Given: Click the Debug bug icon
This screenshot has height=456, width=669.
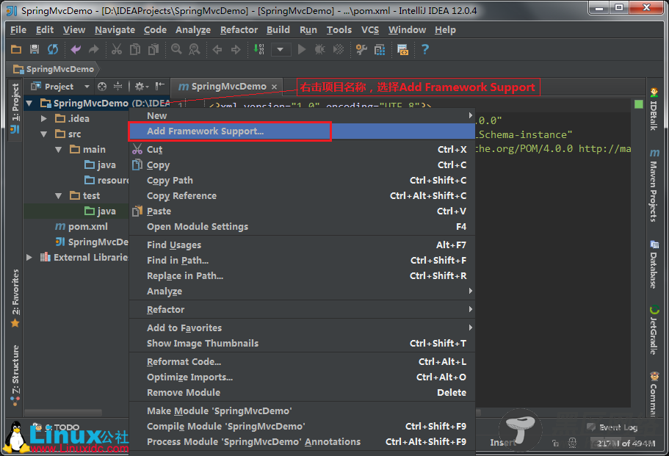Looking at the screenshot, I should 319,49.
